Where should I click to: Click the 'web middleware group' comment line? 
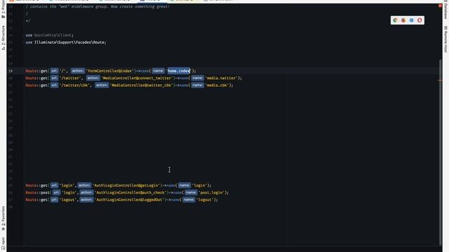pyautogui.click(x=98, y=6)
